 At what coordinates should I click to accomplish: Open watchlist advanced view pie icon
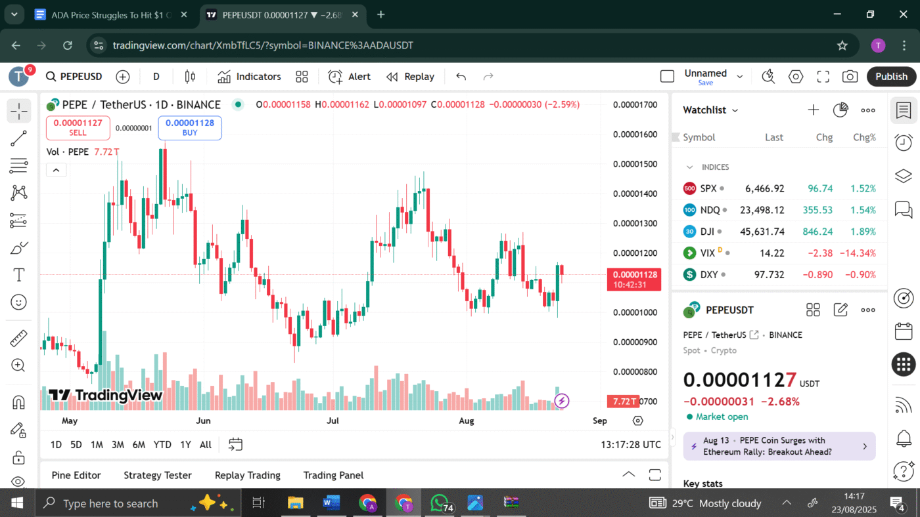[840, 110]
